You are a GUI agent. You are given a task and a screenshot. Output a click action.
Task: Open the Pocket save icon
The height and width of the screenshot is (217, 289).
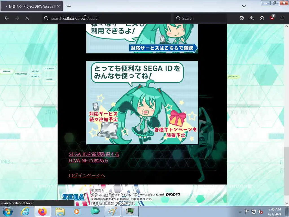tap(242, 18)
